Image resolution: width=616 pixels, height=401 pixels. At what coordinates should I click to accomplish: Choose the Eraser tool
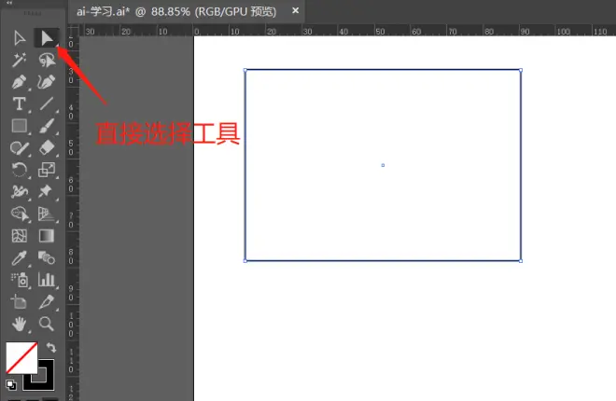pyautogui.click(x=47, y=148)
